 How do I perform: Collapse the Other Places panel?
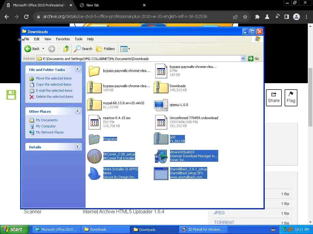pyautogui.click(x=77, y=111)
